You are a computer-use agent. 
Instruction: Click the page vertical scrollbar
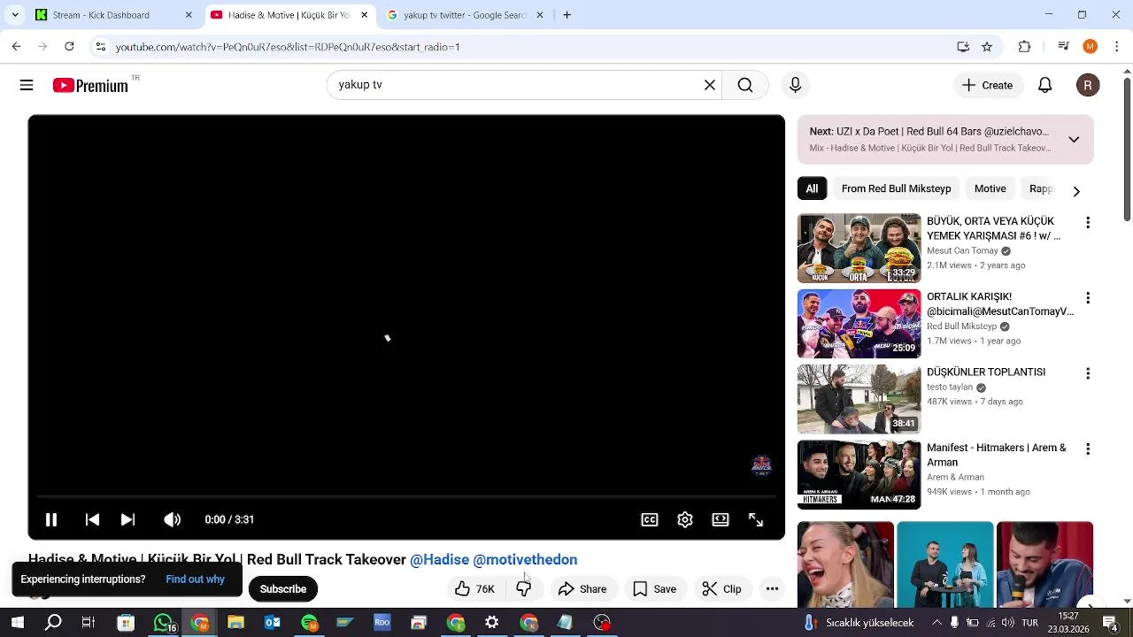point(1127,150)
